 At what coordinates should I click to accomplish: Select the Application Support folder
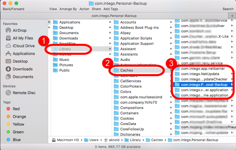point(134,43)
